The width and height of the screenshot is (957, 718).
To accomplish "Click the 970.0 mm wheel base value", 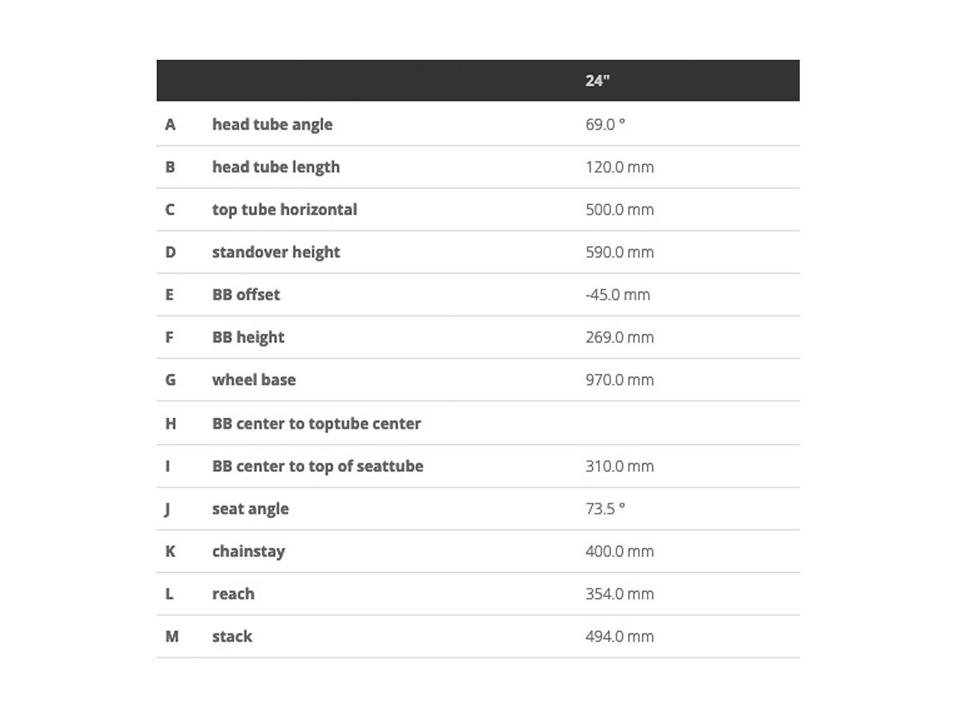I will tap(620, 379).
